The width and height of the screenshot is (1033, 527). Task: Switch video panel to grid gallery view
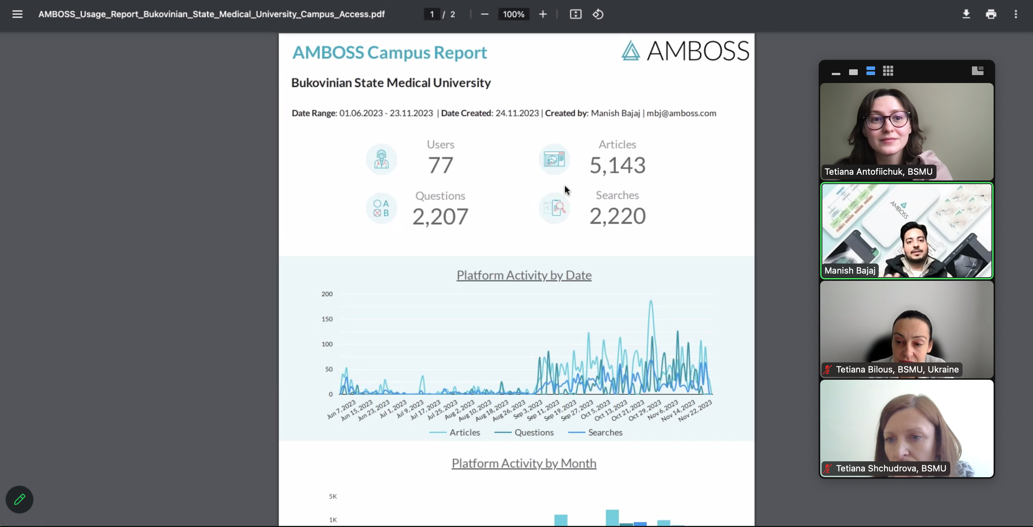(888, 71)
